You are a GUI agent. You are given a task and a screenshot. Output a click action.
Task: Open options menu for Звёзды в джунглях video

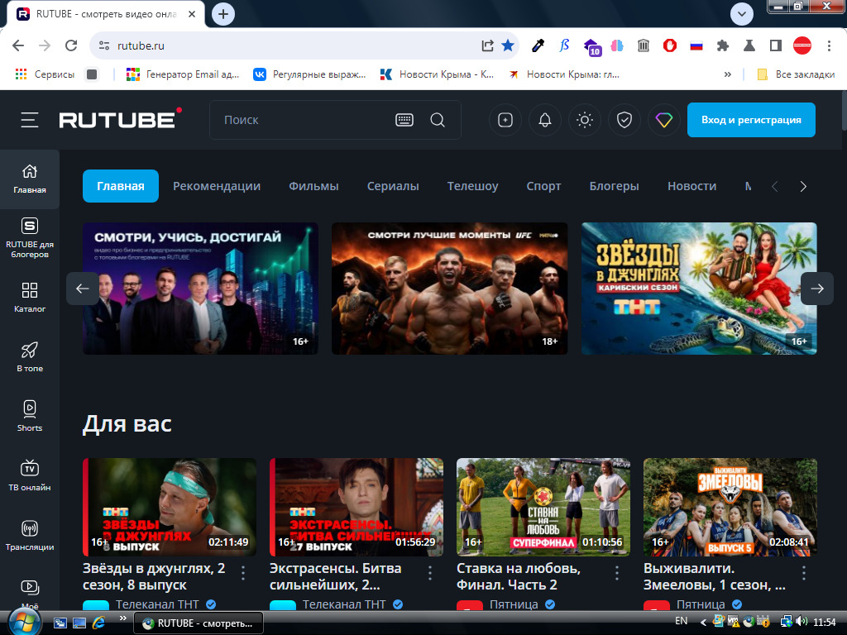click(243, 572)
